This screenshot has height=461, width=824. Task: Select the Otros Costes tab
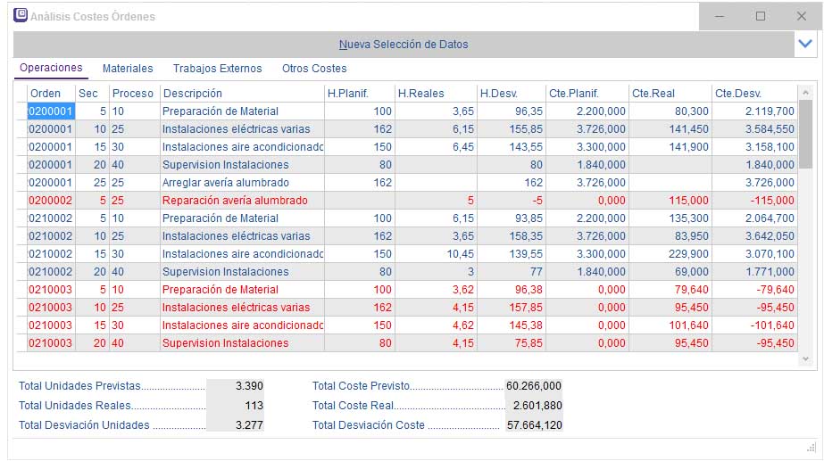[x=314, y=69]
